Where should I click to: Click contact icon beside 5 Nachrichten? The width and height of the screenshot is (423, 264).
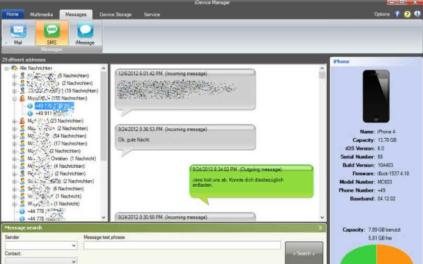pos(22,76)
